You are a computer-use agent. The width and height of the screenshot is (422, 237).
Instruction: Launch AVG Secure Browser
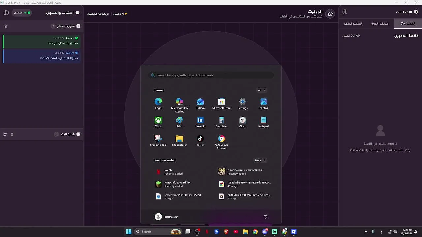(x=222, y=142)
